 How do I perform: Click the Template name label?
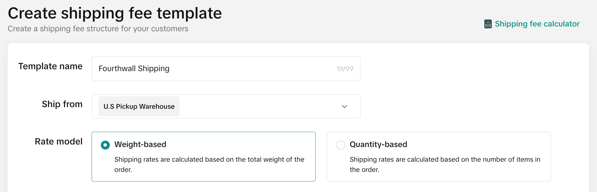[50, 66]
